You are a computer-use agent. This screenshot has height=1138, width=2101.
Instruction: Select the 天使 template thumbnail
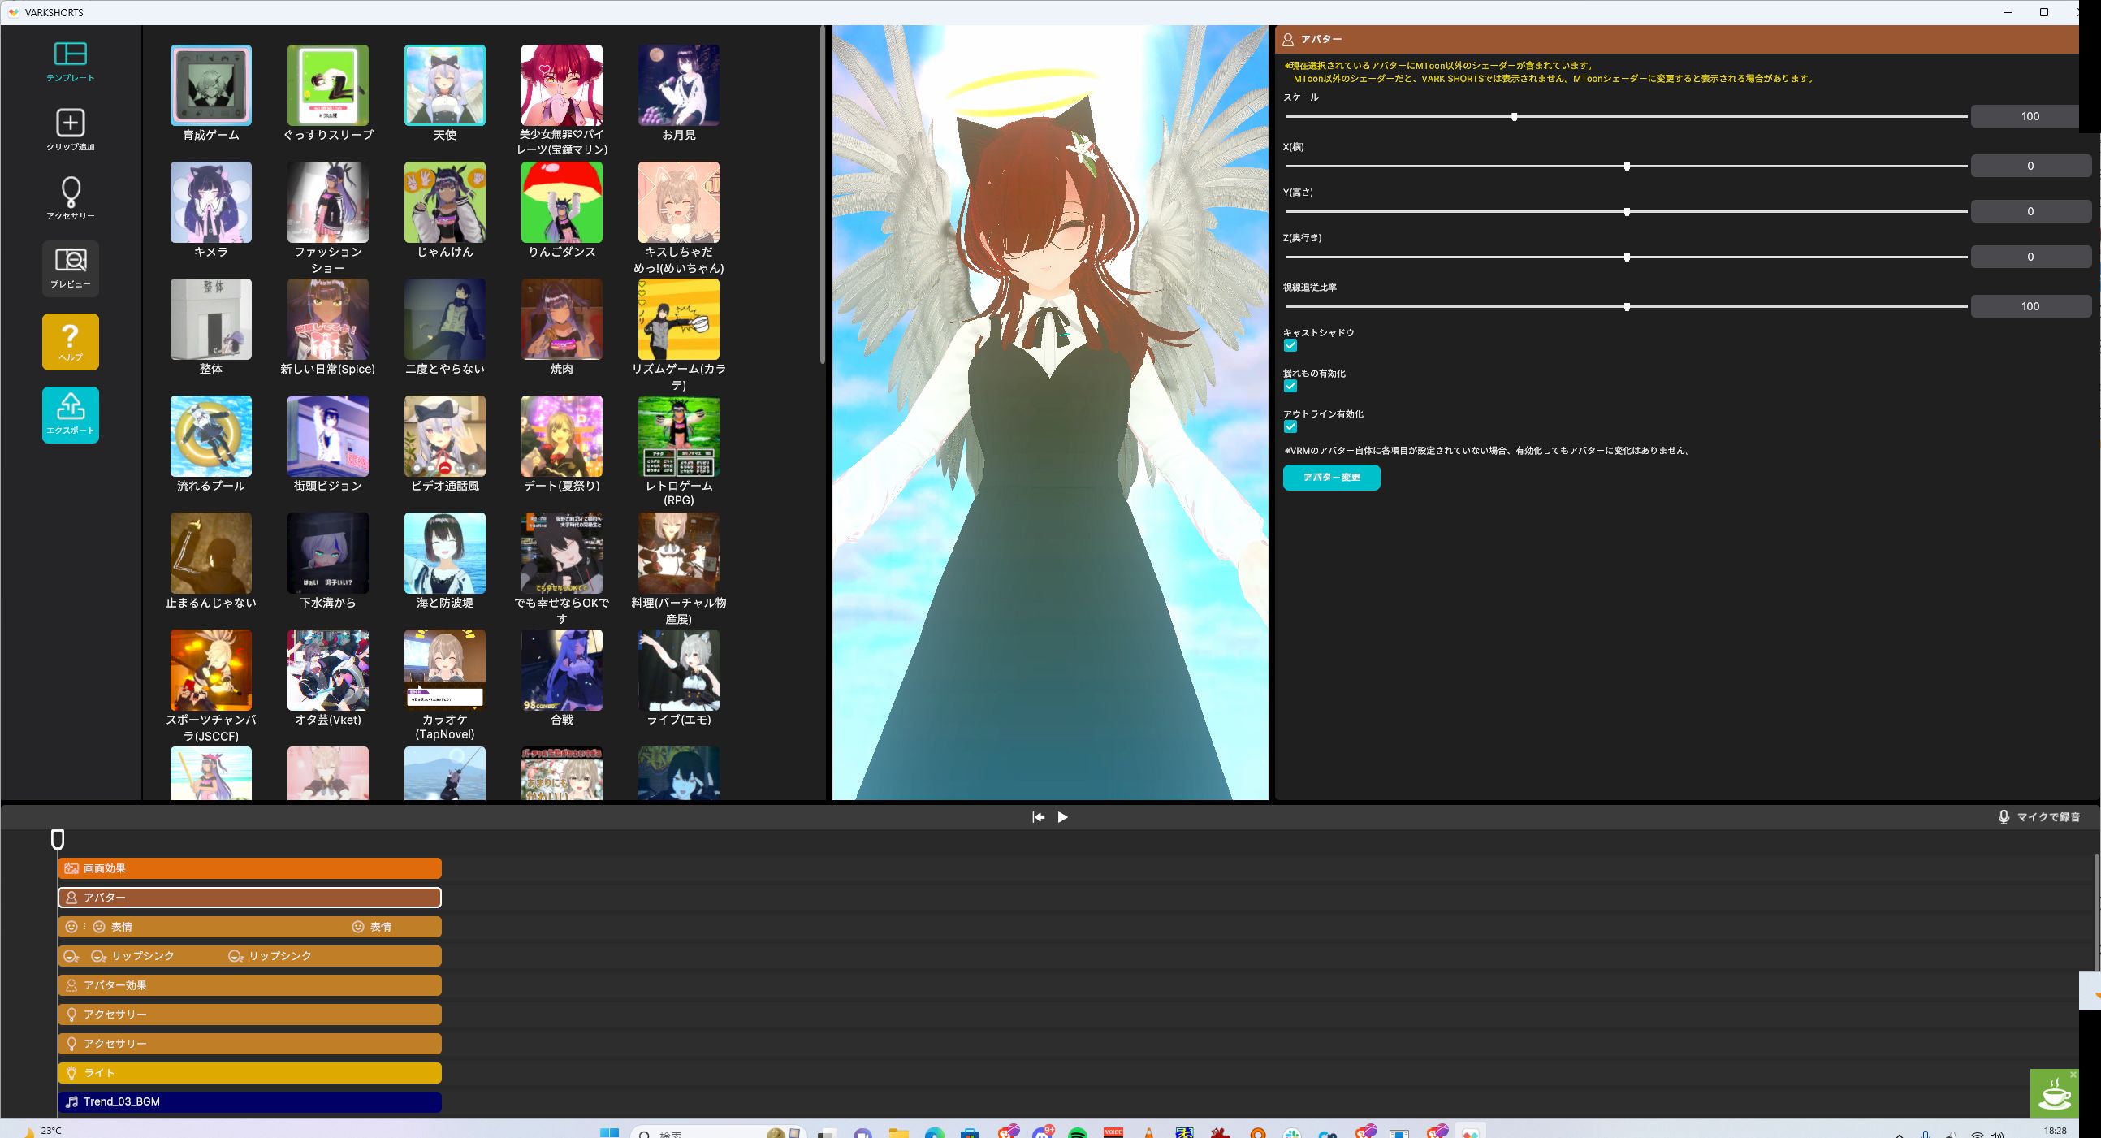click(x=444, y=84)
